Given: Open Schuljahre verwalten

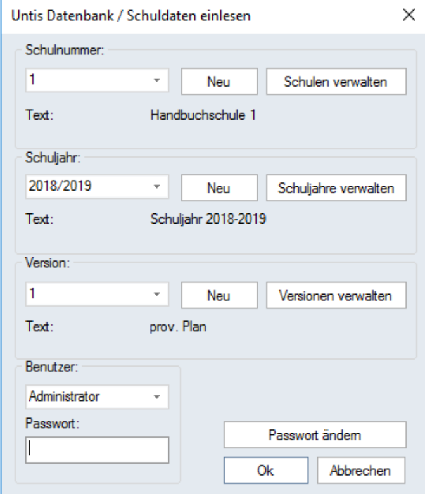Looking at the screenshot, I should point(336,188).
